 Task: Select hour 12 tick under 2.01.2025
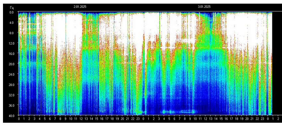coord(81,119)
